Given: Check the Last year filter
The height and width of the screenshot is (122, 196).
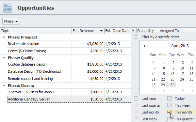Looking at the screenshot, I should [136, 99].
